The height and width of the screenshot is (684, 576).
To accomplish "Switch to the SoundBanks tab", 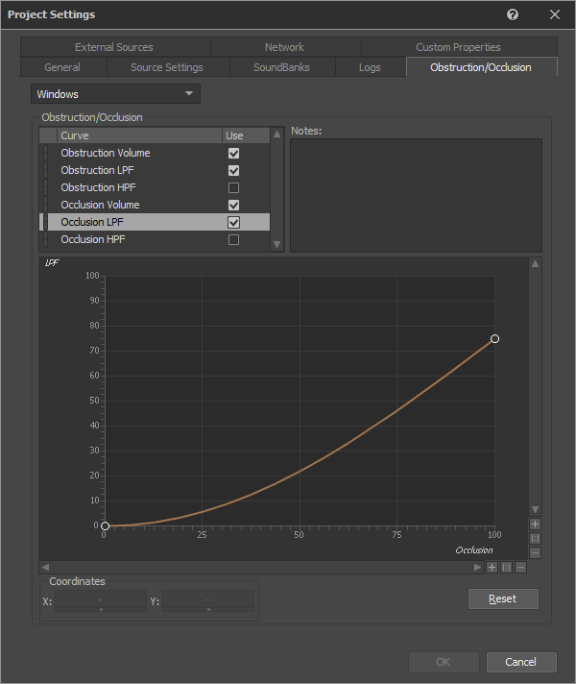I will 282,67.
